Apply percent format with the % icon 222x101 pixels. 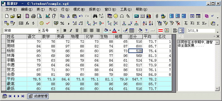click(x=62, y=23)
